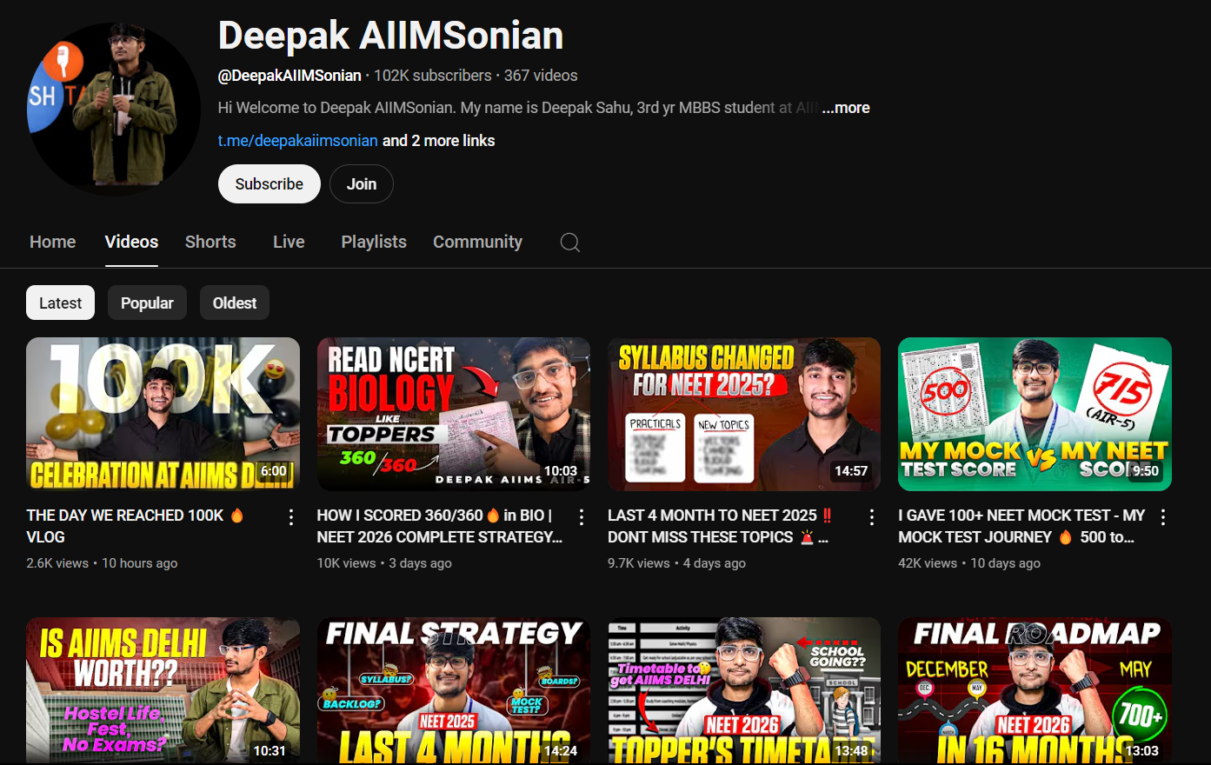The image size is (1211, 765).
Task: Open 'I GAVE 100+ NEET MOCK TEST' title
Action: pyautogui.click(x=1021, y=526)
